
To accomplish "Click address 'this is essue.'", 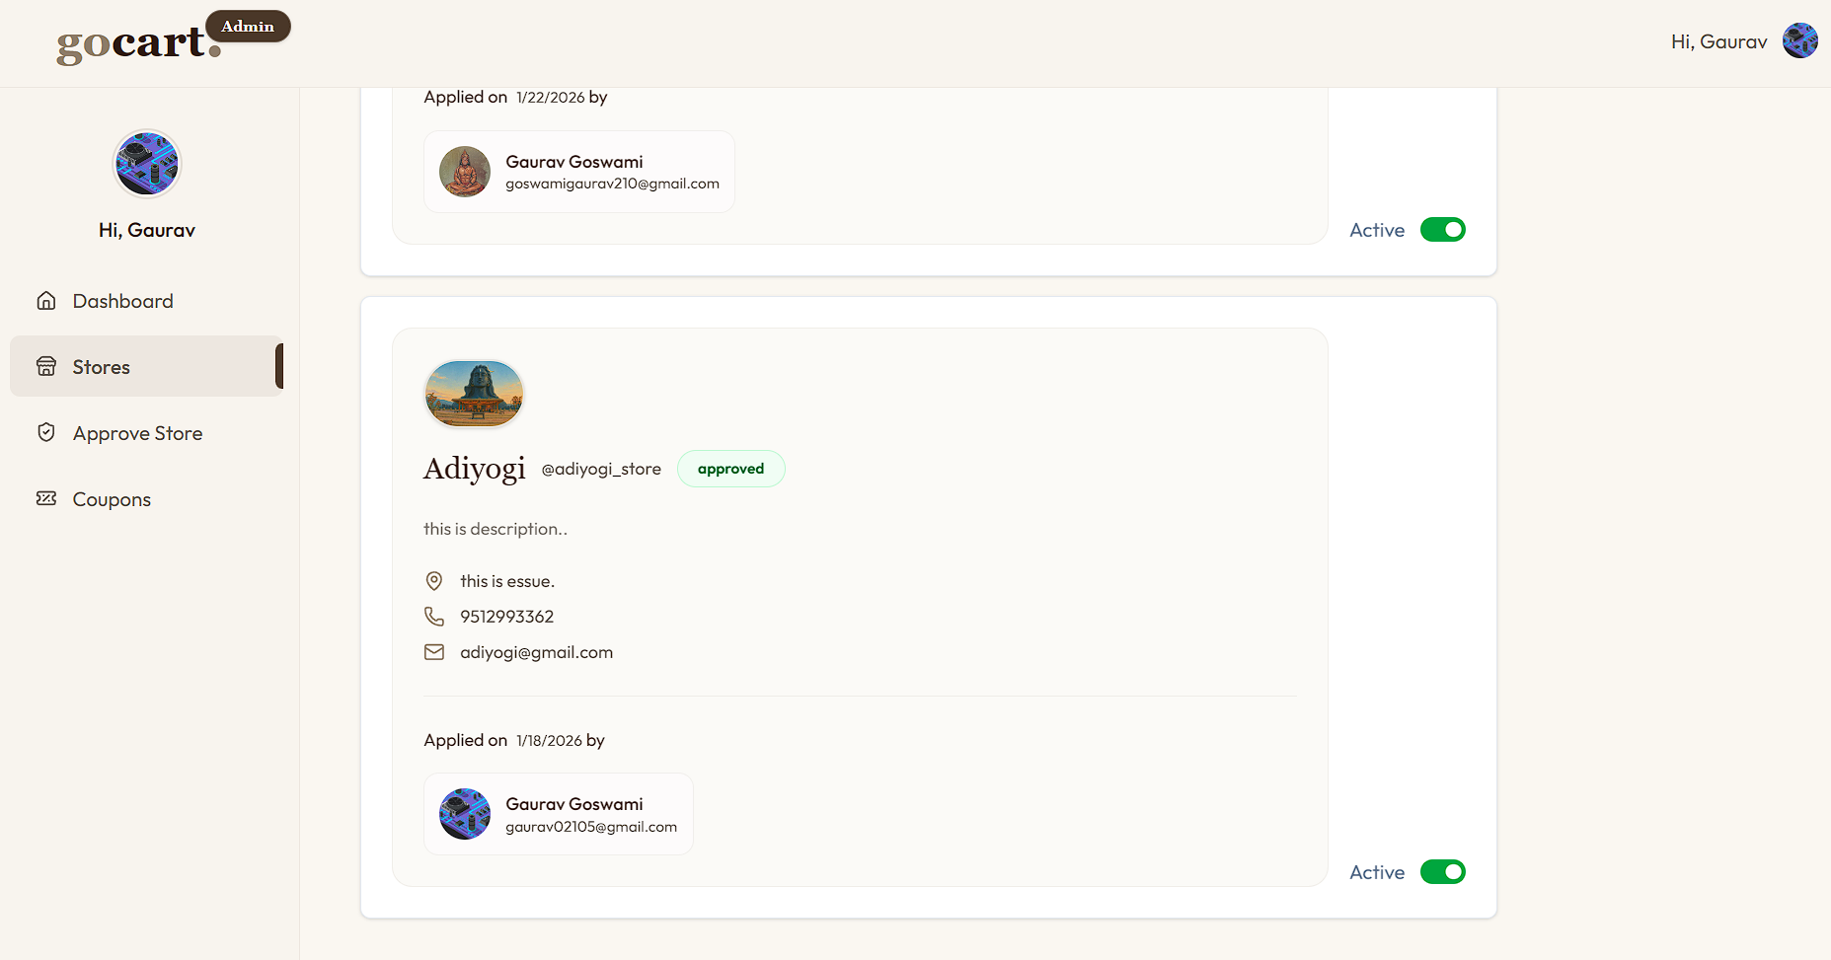I will coord(507,581).
